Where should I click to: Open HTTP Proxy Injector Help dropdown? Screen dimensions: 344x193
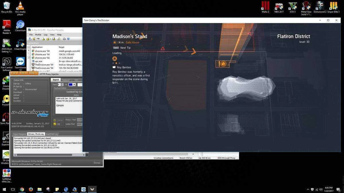(x=33, y=73)
